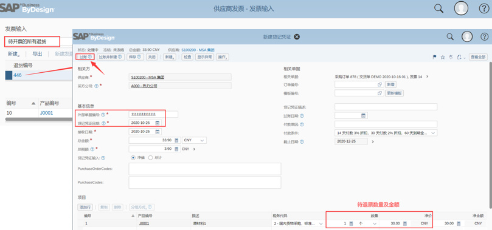This screenshot has height=230, width=492.
Task: Click the personalize hand icon
Action: tap(451, 57)
